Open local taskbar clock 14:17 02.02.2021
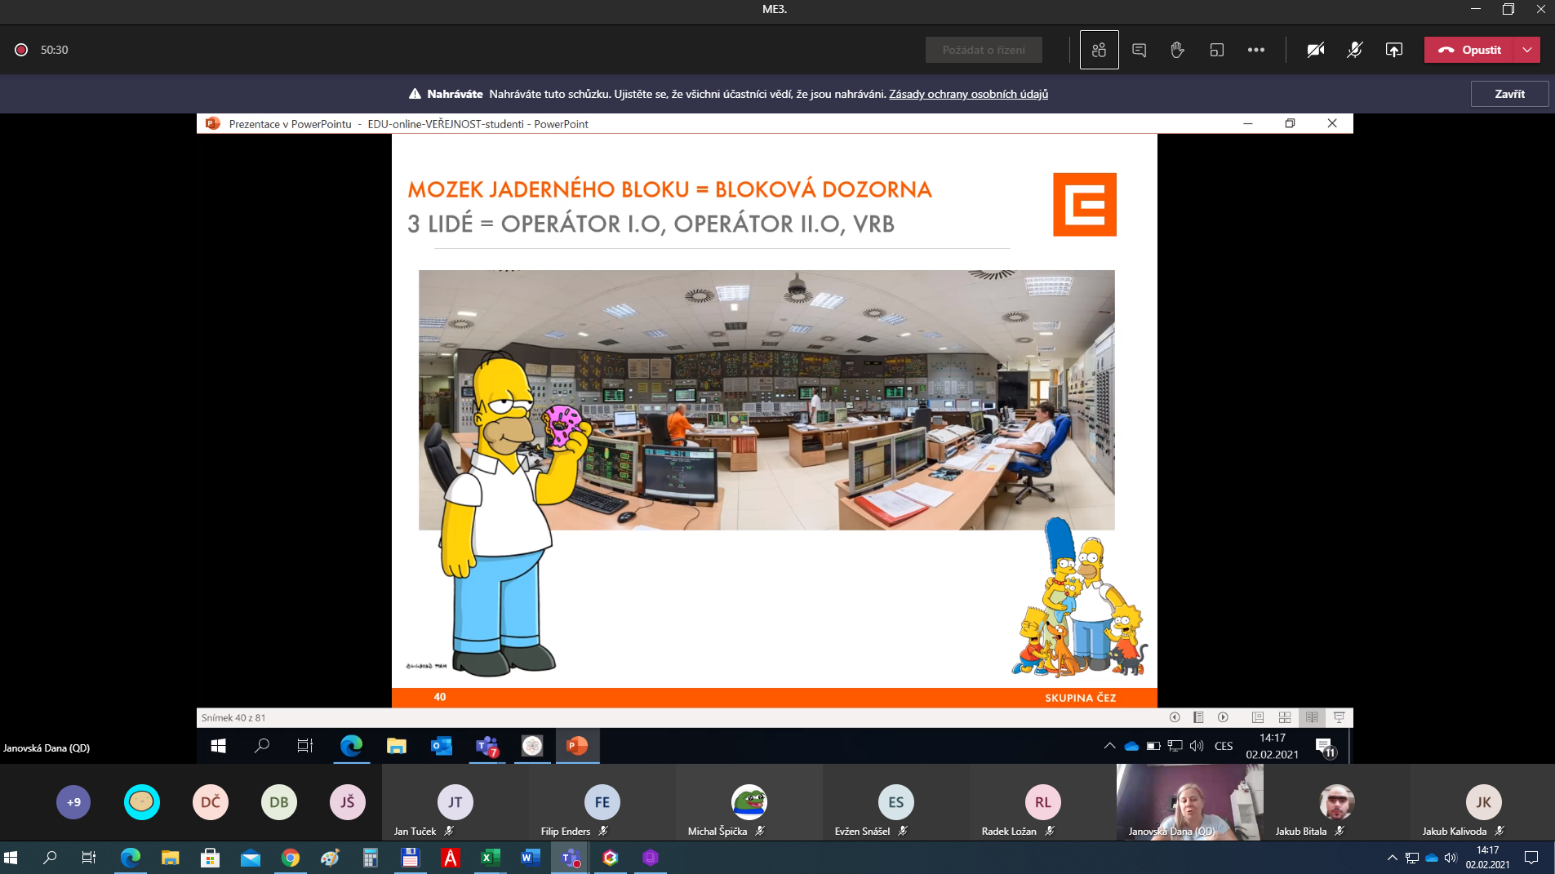The height and width of the screenshot is (874, 1555). click(1487, 858)
